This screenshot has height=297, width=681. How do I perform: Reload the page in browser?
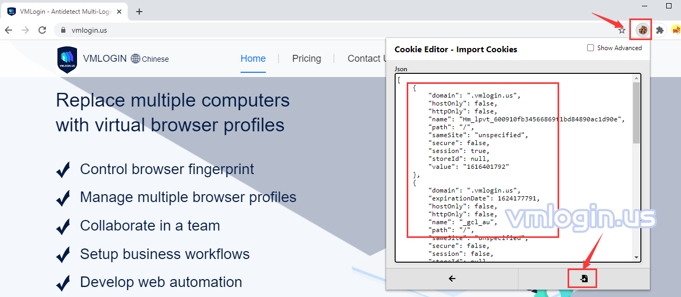42,30
